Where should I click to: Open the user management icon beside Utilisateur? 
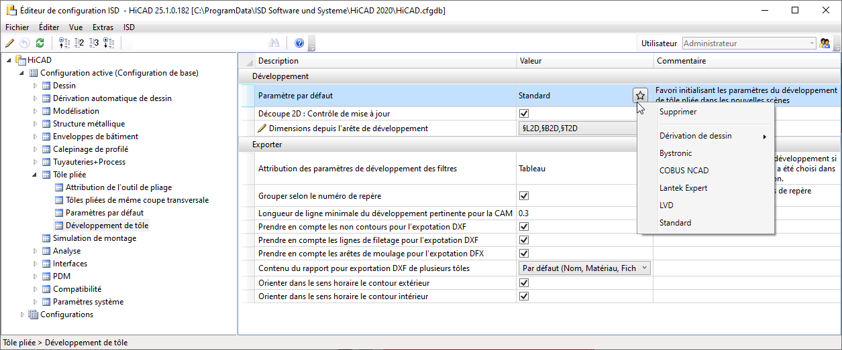point(825,43)
